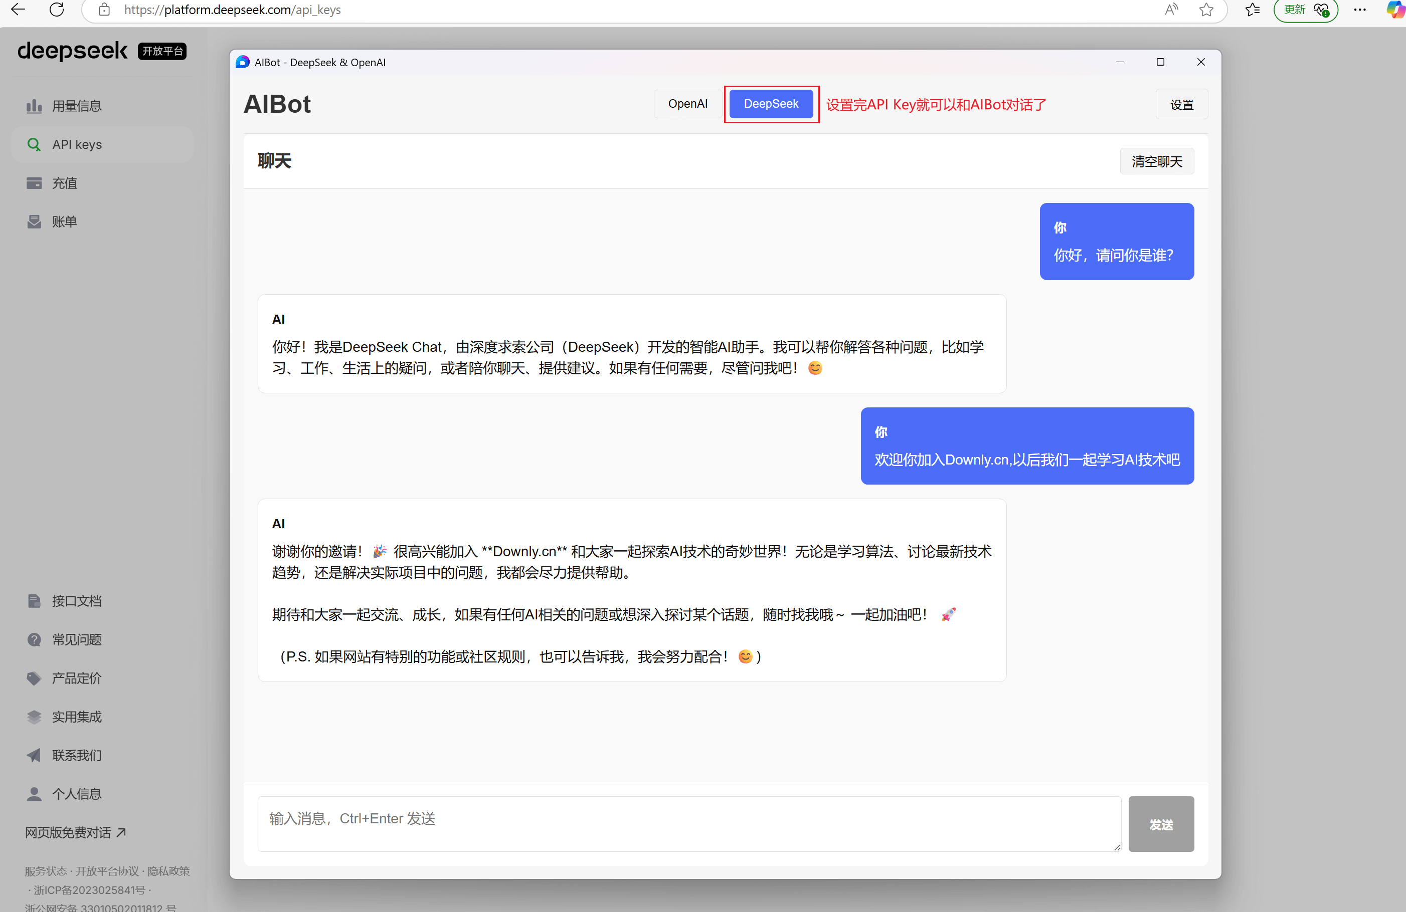
Task: Open the read aloud icon in address bar
Action: pyautogui.click(x=1171, y=10)
